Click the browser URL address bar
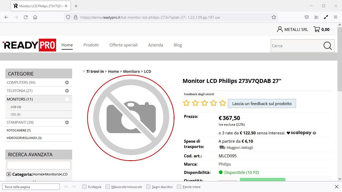 pyautogui.click(x=171, y=17)
